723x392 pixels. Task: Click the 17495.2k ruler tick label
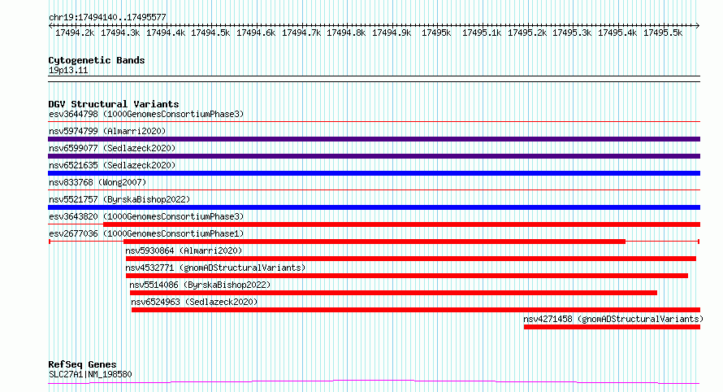(527, 33)
